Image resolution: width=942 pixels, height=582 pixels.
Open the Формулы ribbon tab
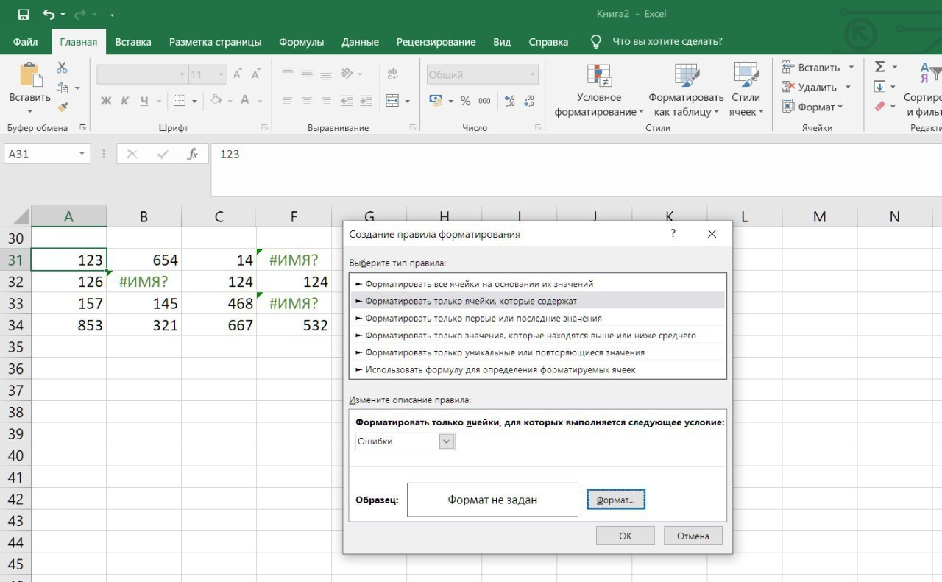pos(301,42)
